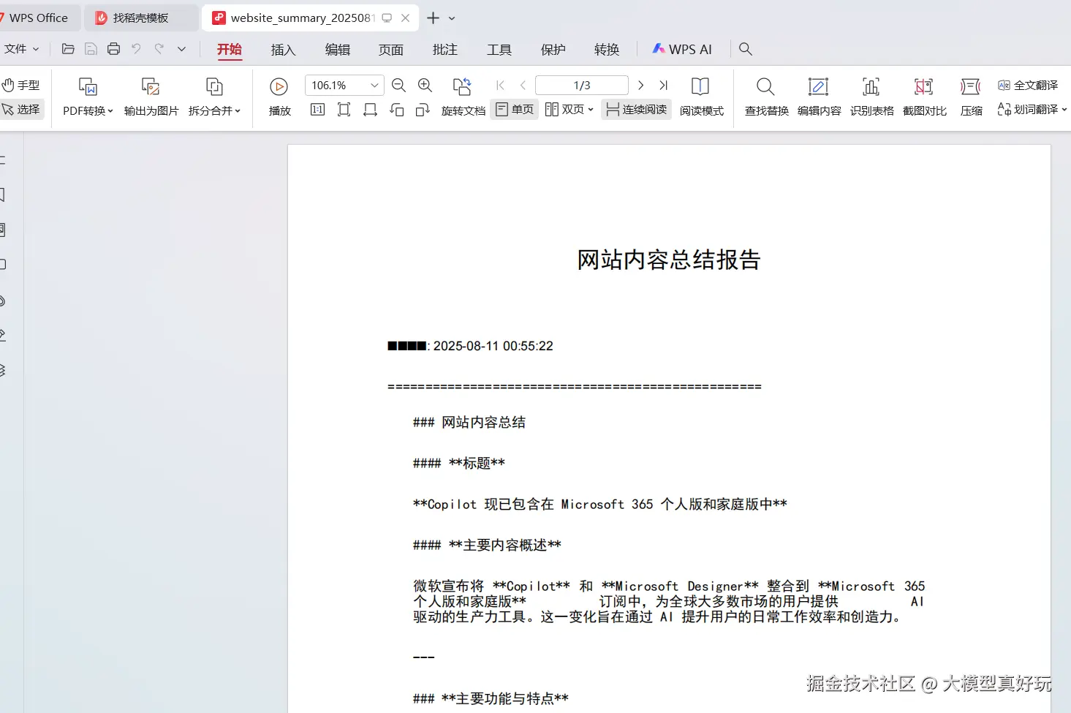Open the 插入 ribbon tab
Image resolution: width=1071 pixels, height=713 pixels.
click(x=283, y=50)
